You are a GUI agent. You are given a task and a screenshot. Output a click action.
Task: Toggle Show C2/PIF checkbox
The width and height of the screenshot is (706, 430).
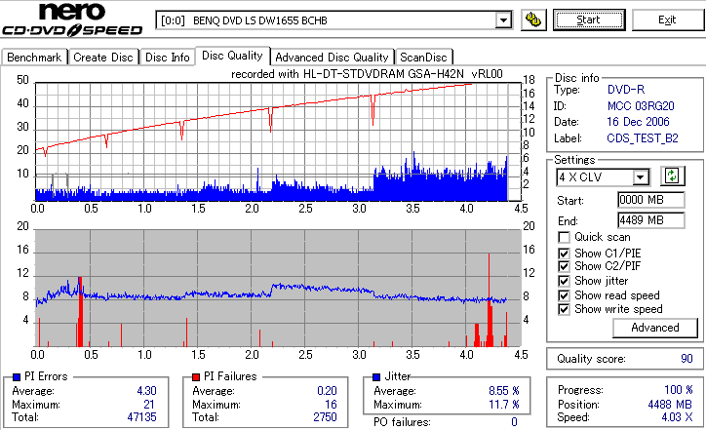[x=564, y=266]
